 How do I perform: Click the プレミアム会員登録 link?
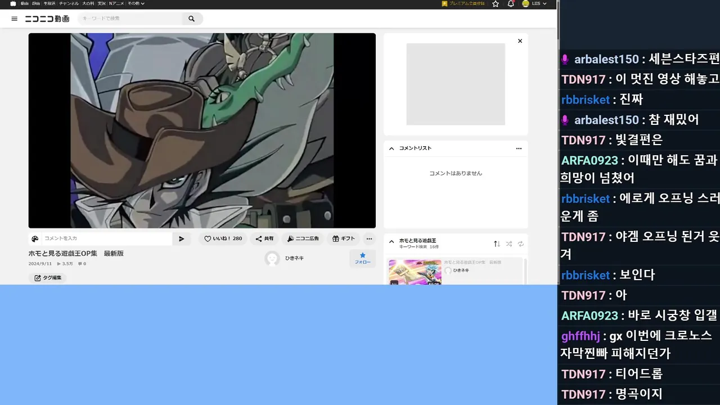[x=463, y=3]
